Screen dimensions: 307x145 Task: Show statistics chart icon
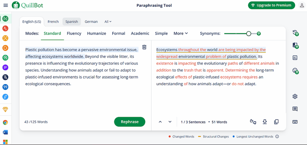pos(295,58)
